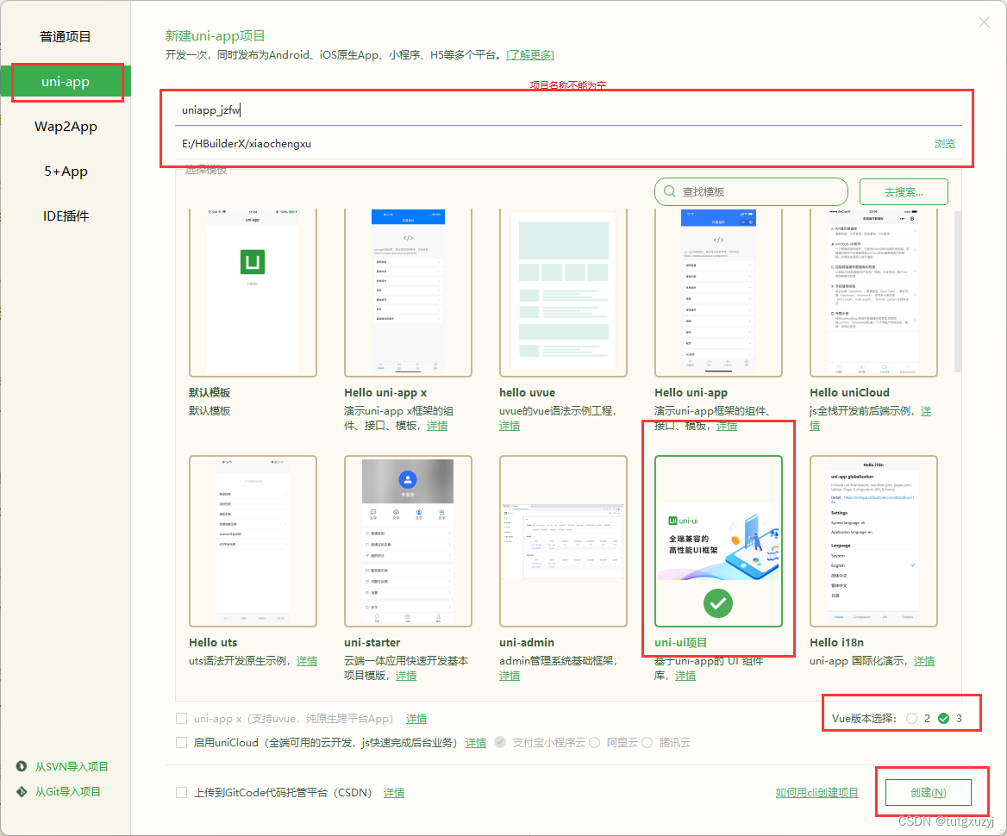Click the 从Git导入项目 icon link
1007x836 pixels.
click(x=22, y=791)
